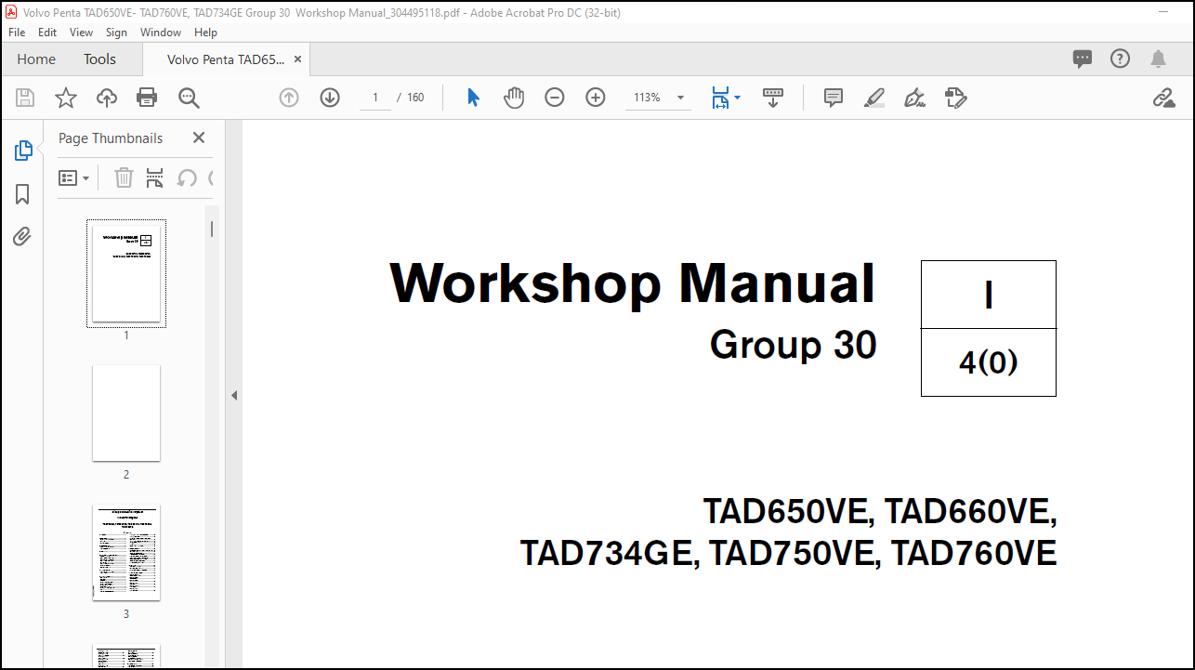Zoom out with minus button

[555, 98]
